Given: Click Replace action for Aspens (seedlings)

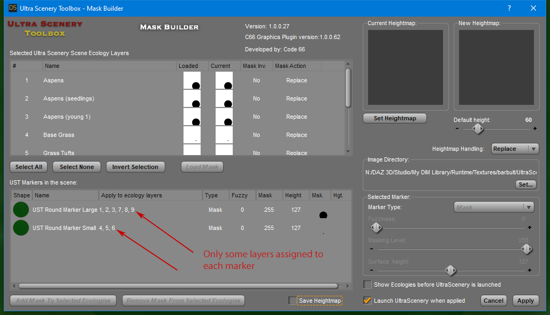Looking at the screenshot, I should (x=296, y=98).
